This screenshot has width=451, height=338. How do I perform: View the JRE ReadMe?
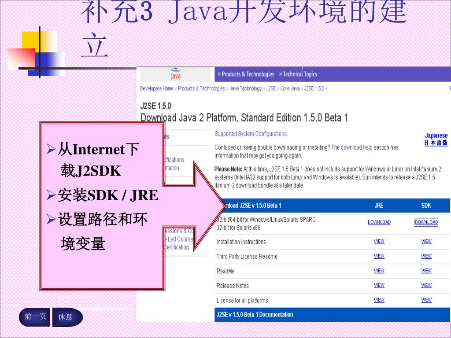tap(379, 271)
